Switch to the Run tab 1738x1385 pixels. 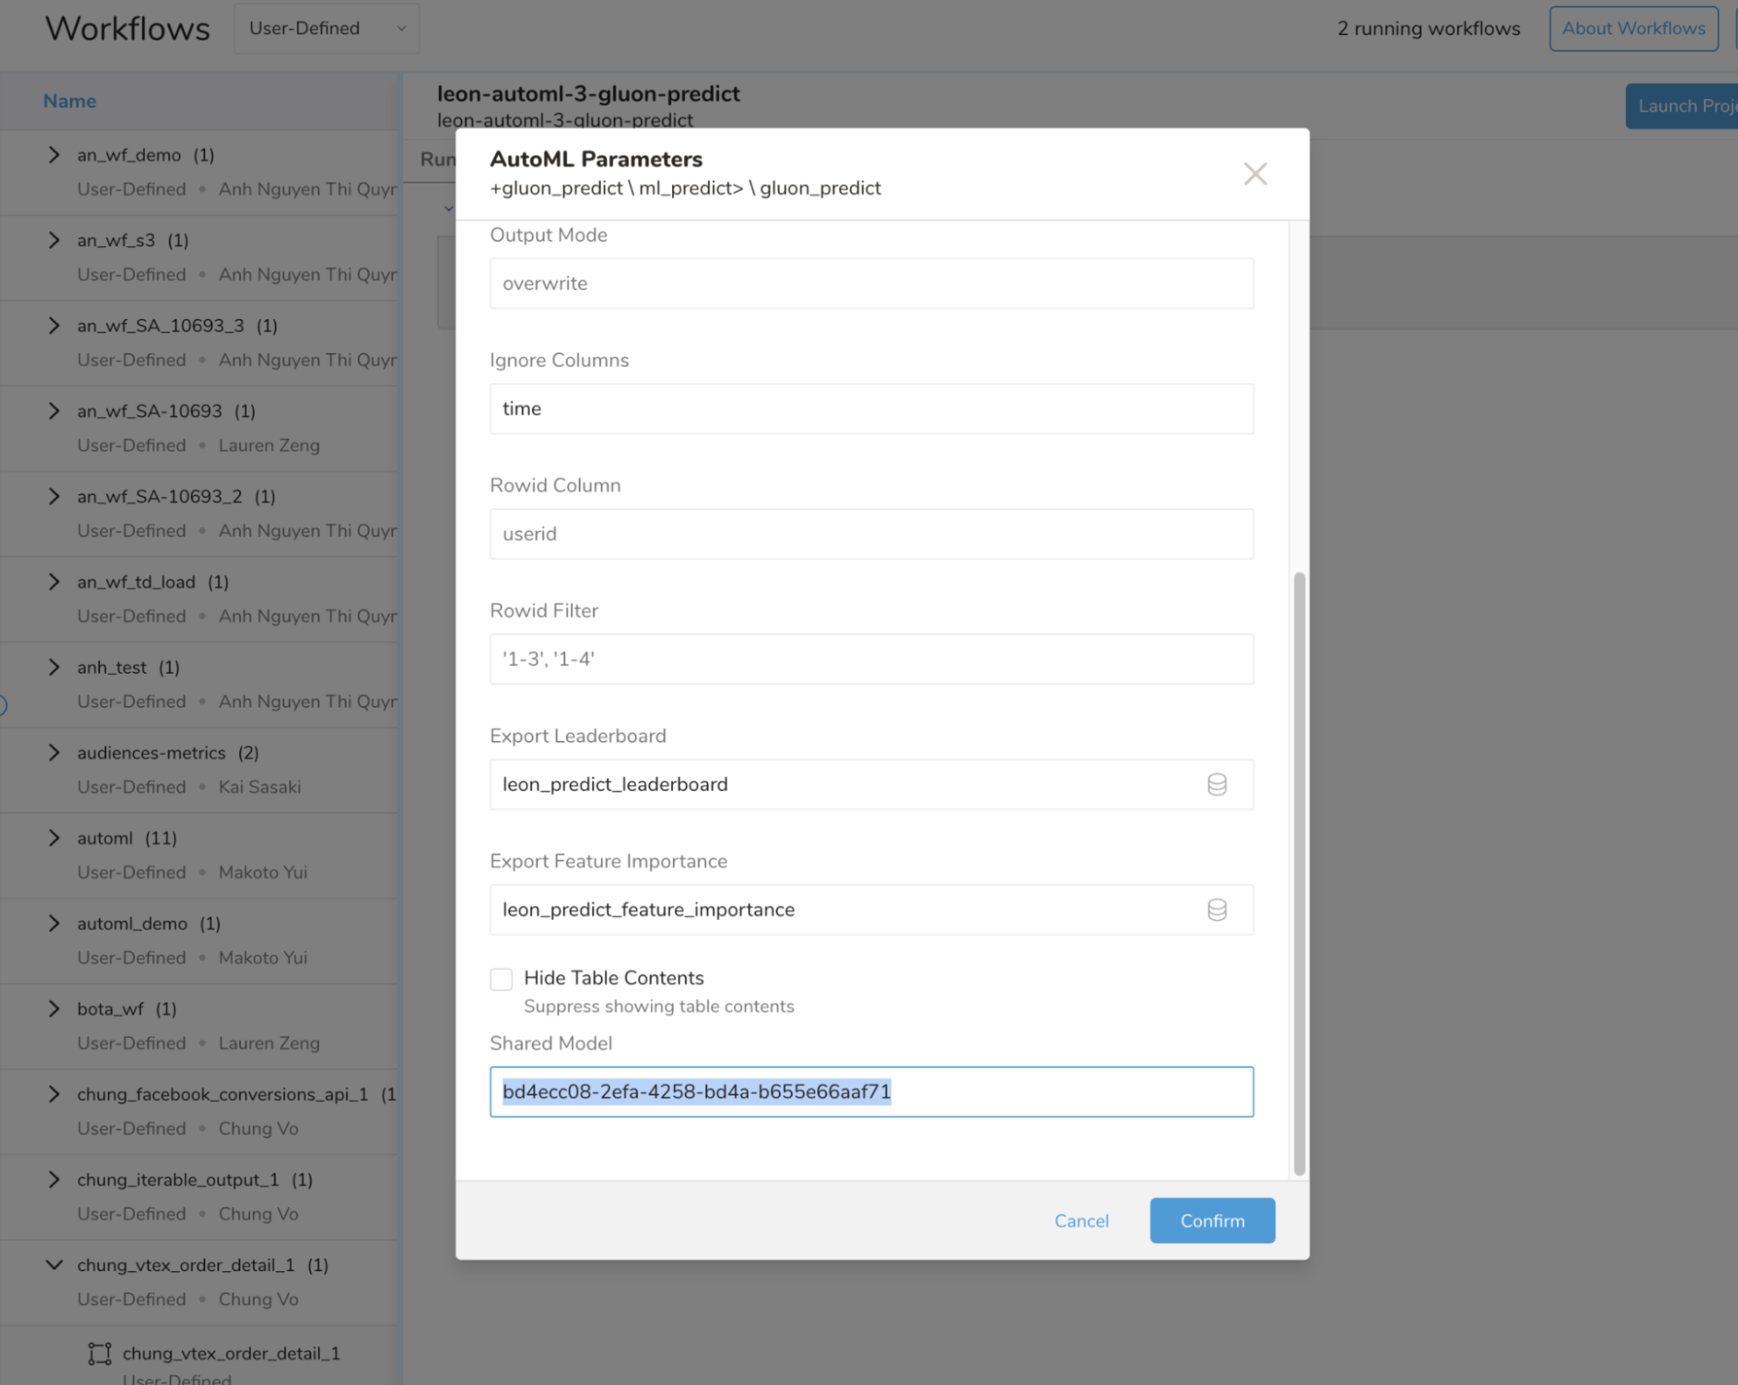[x=439, y=159]
